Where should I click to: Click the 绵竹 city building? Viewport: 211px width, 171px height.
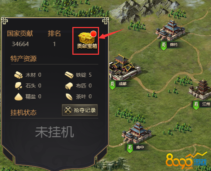click(x=170, y=30)
